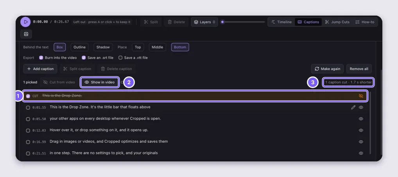398x177 pixels.
Task: Choose Box behind the text
Action: pyautogui.click(x=60, y=47)
